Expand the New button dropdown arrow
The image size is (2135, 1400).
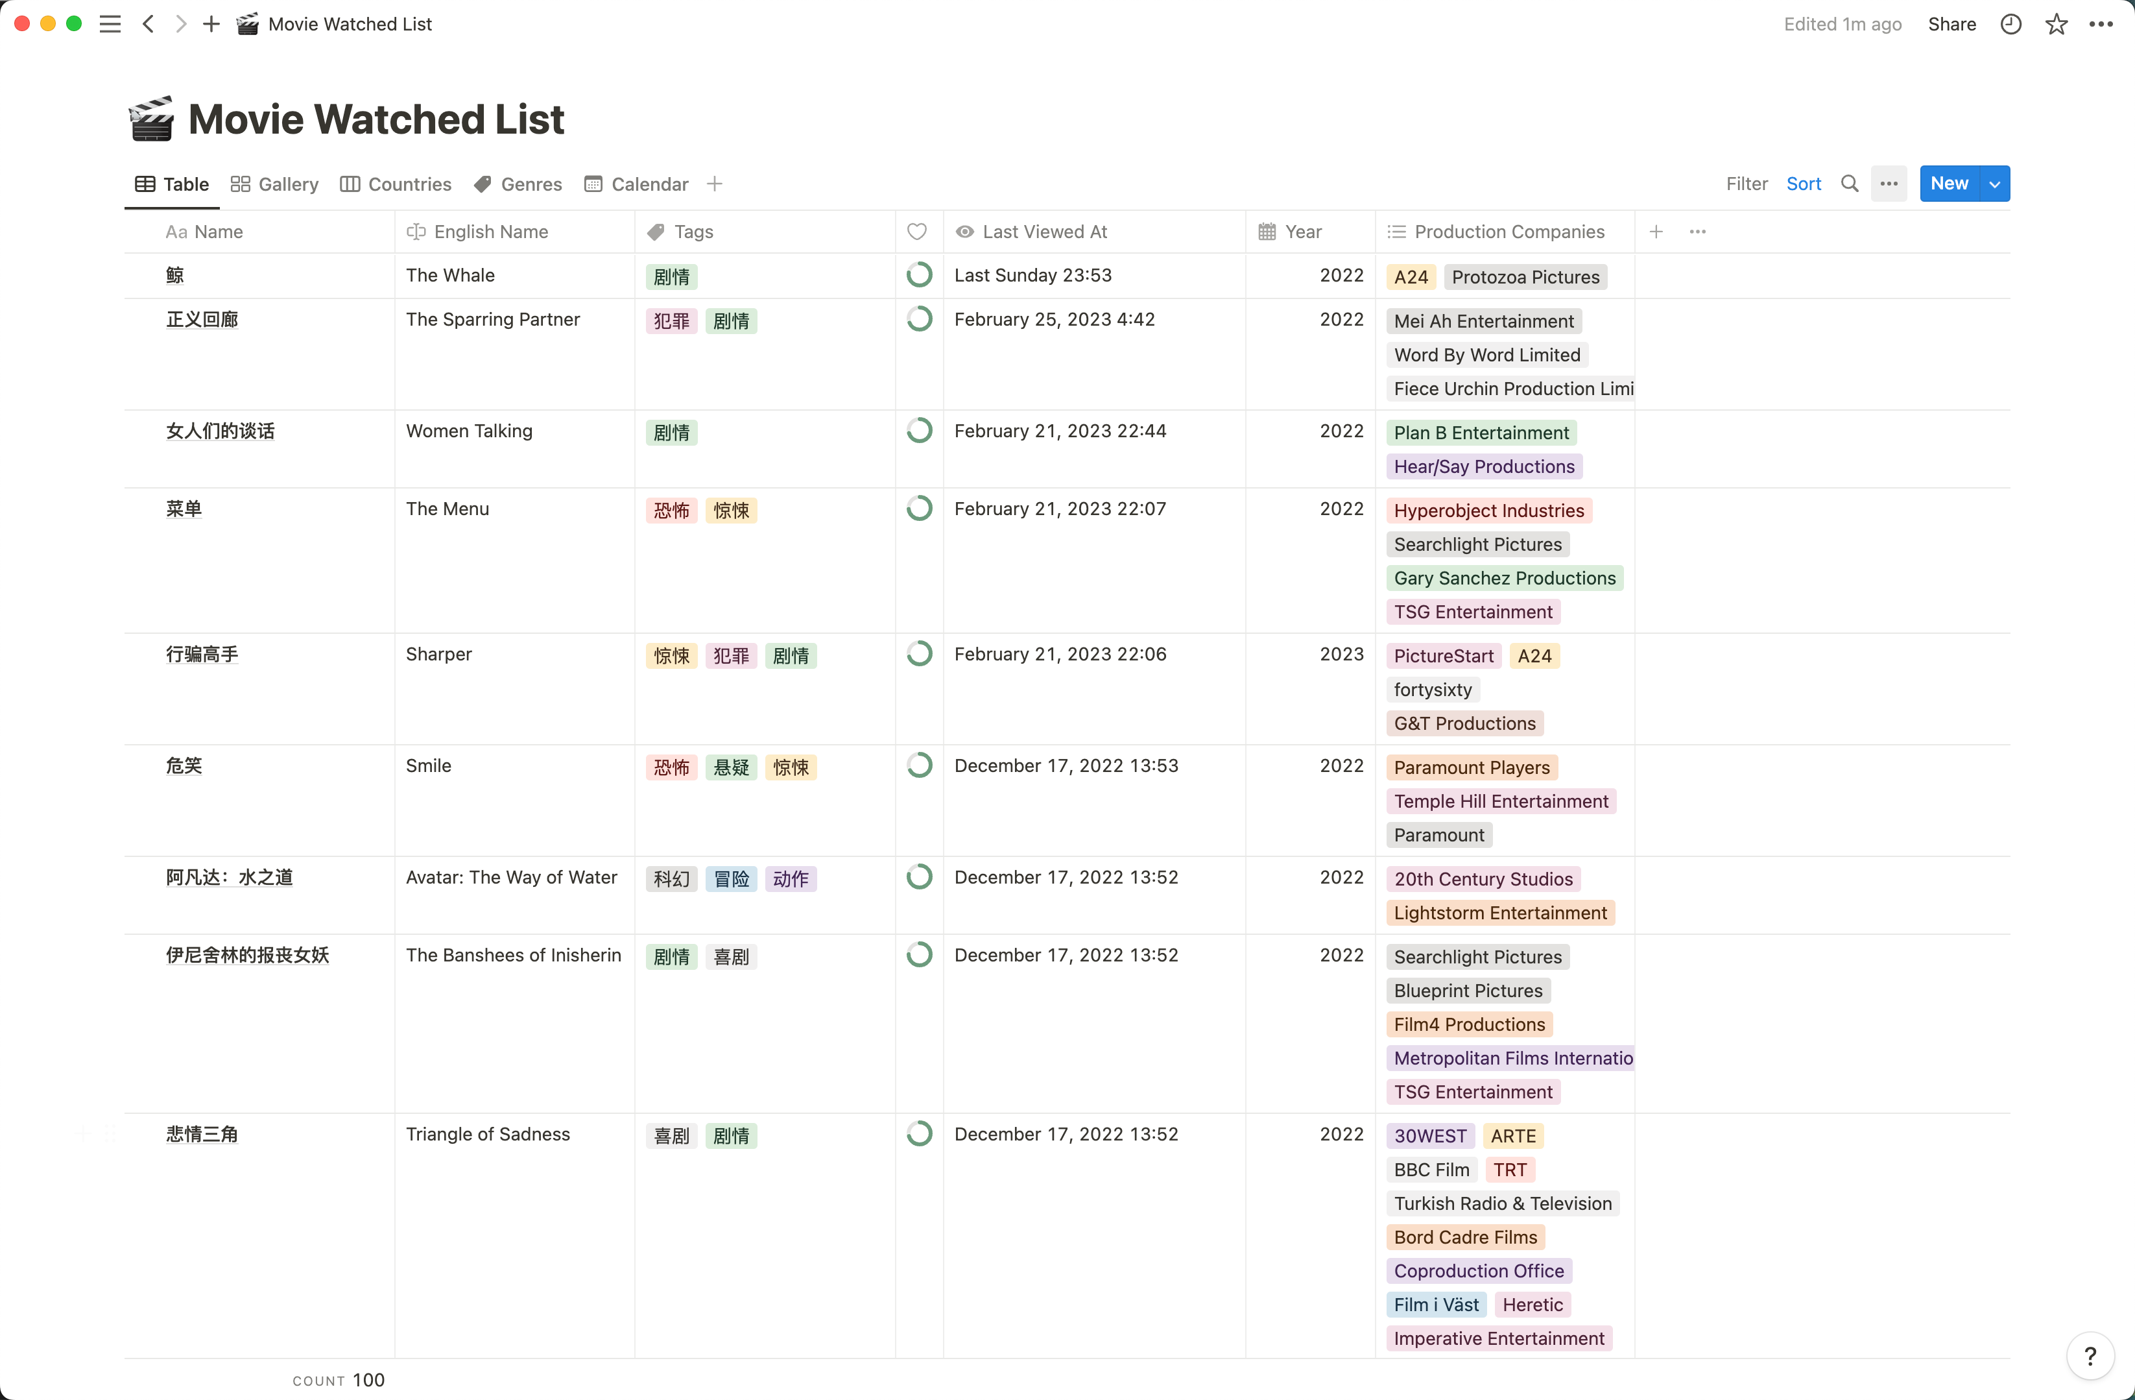1994,184
